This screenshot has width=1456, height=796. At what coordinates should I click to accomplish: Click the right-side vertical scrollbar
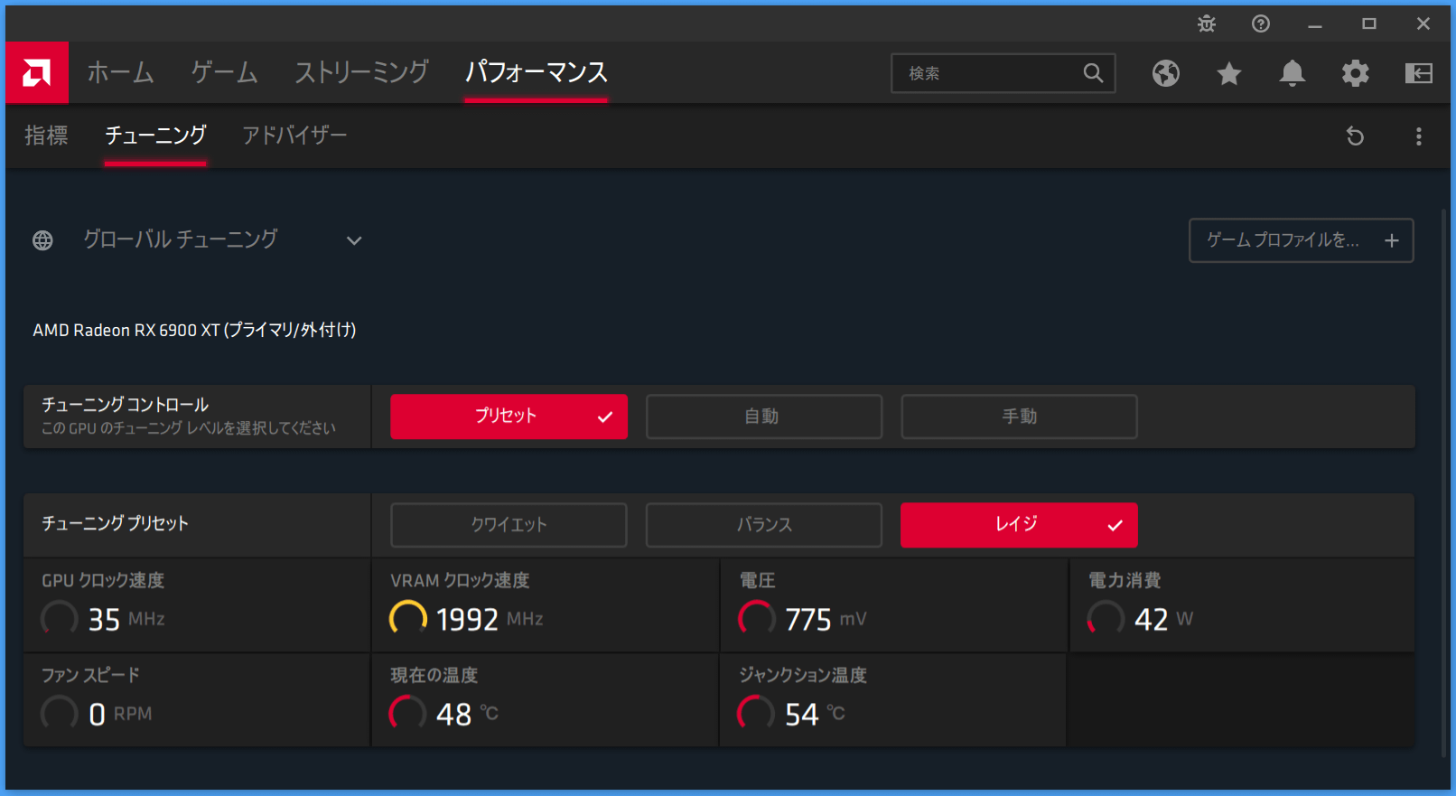1445,483
